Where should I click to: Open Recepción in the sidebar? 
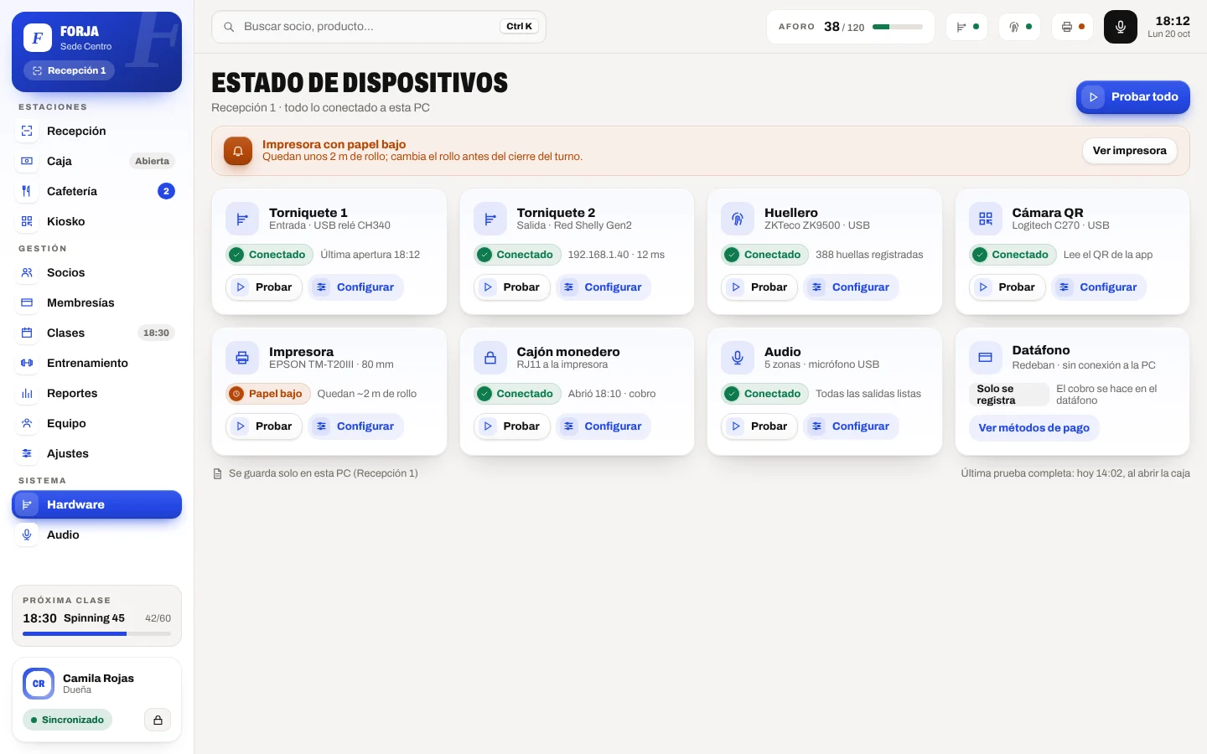point(96,131)
